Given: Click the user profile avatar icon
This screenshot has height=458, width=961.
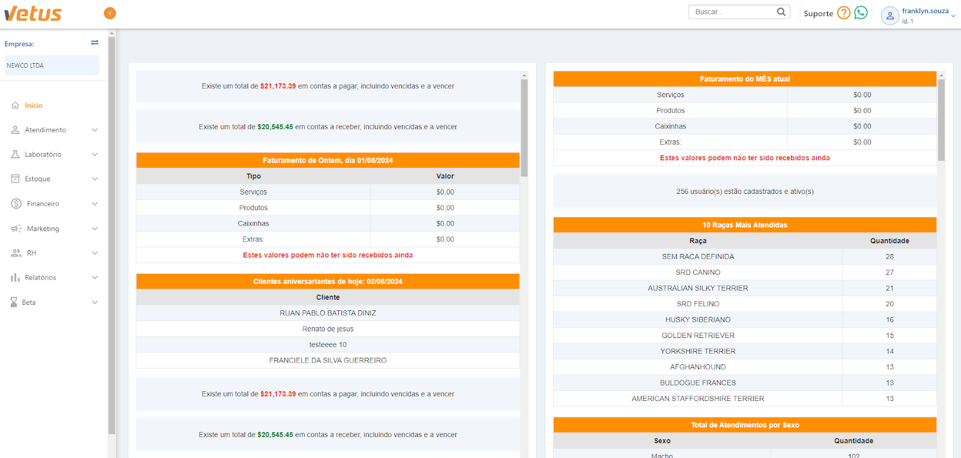Looking at the screenshot, I should (890, 16).
